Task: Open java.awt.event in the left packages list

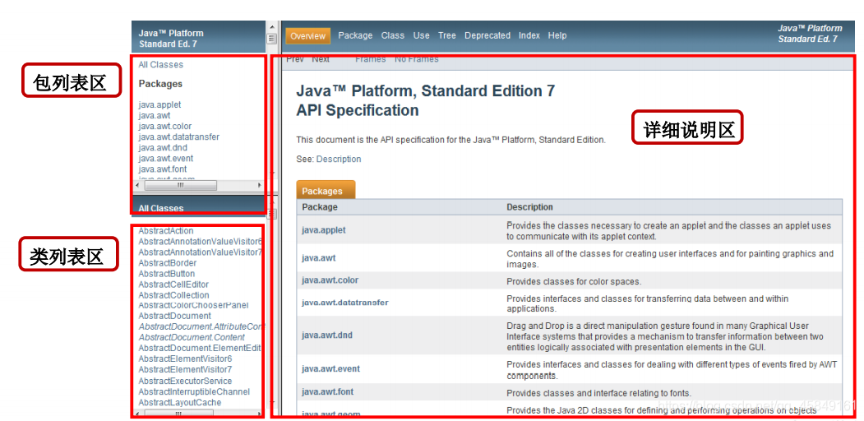Action: 166,159
